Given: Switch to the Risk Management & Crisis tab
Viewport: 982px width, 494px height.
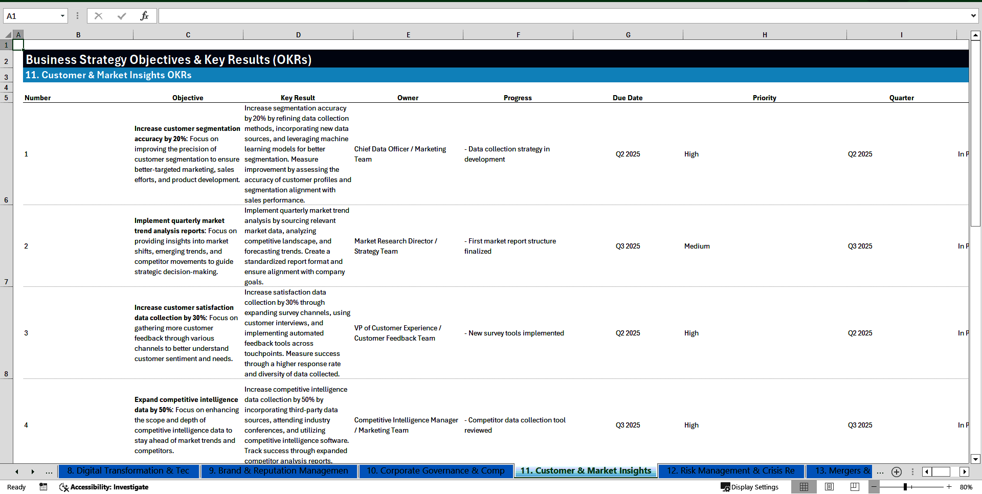Looking at the screenshot, I should 730,471.
